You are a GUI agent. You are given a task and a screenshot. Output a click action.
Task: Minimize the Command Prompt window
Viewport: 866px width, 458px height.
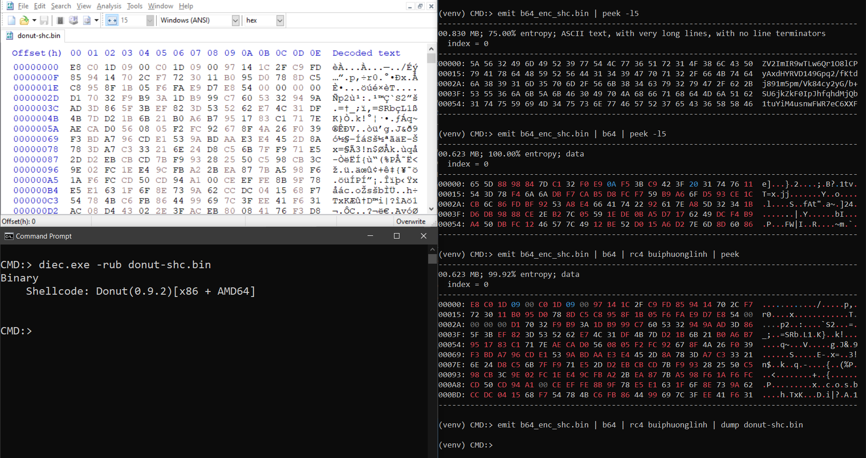click(370, 236)
